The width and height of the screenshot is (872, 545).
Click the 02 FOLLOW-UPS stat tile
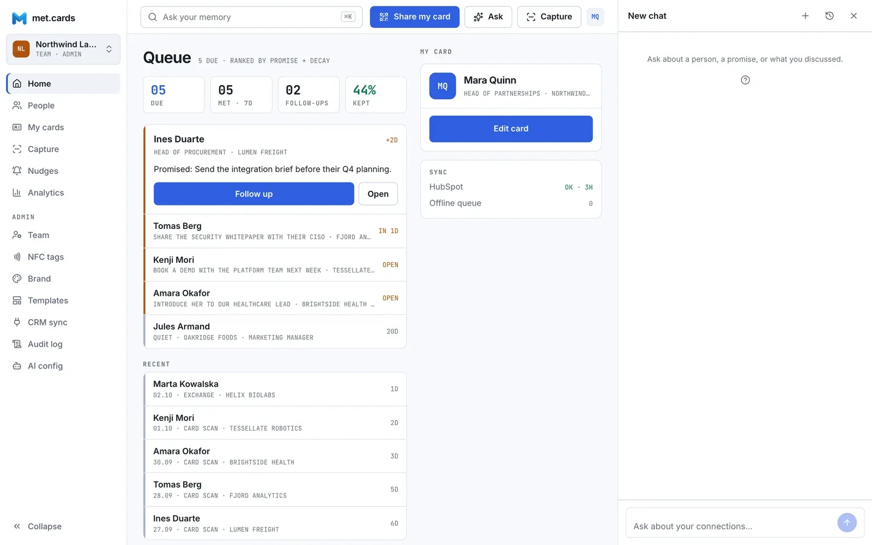(x=308, y=95)
